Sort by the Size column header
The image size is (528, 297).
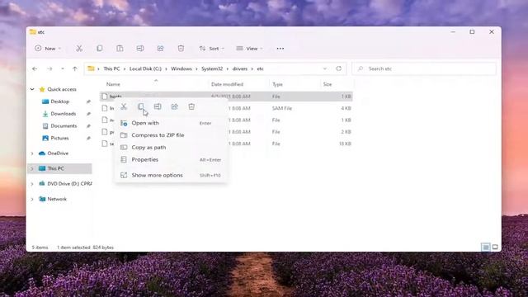pyautogui.click(x=328, y=84)
